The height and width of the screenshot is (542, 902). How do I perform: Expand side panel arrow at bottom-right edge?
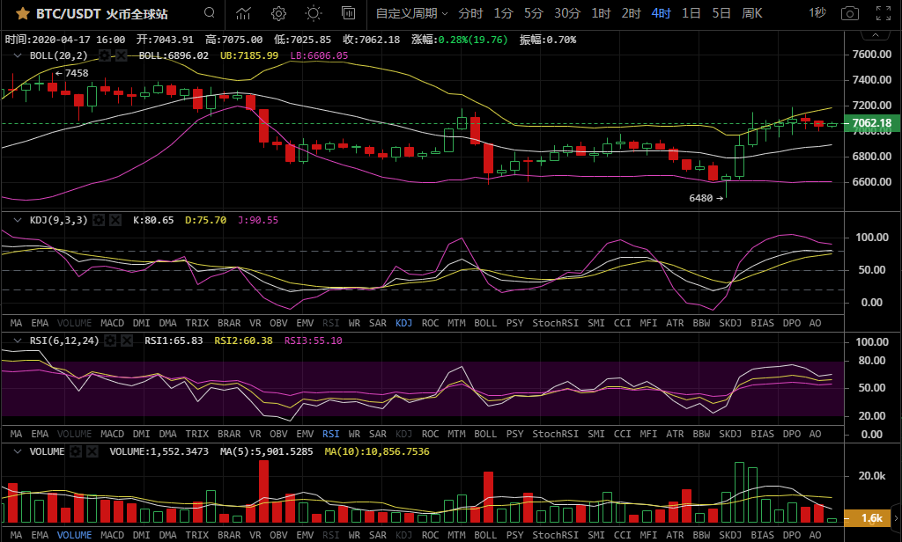896,518
